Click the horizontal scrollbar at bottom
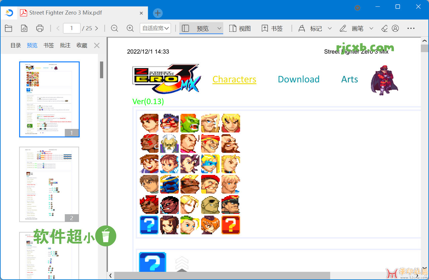This screenshot has width=429, height=280. 222,276
